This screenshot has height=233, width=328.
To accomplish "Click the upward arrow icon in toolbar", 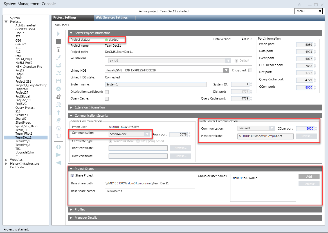I will [x=59, y=112].
